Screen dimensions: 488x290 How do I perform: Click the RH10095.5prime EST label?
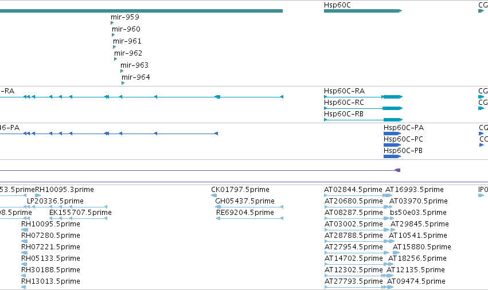point(50,224)
